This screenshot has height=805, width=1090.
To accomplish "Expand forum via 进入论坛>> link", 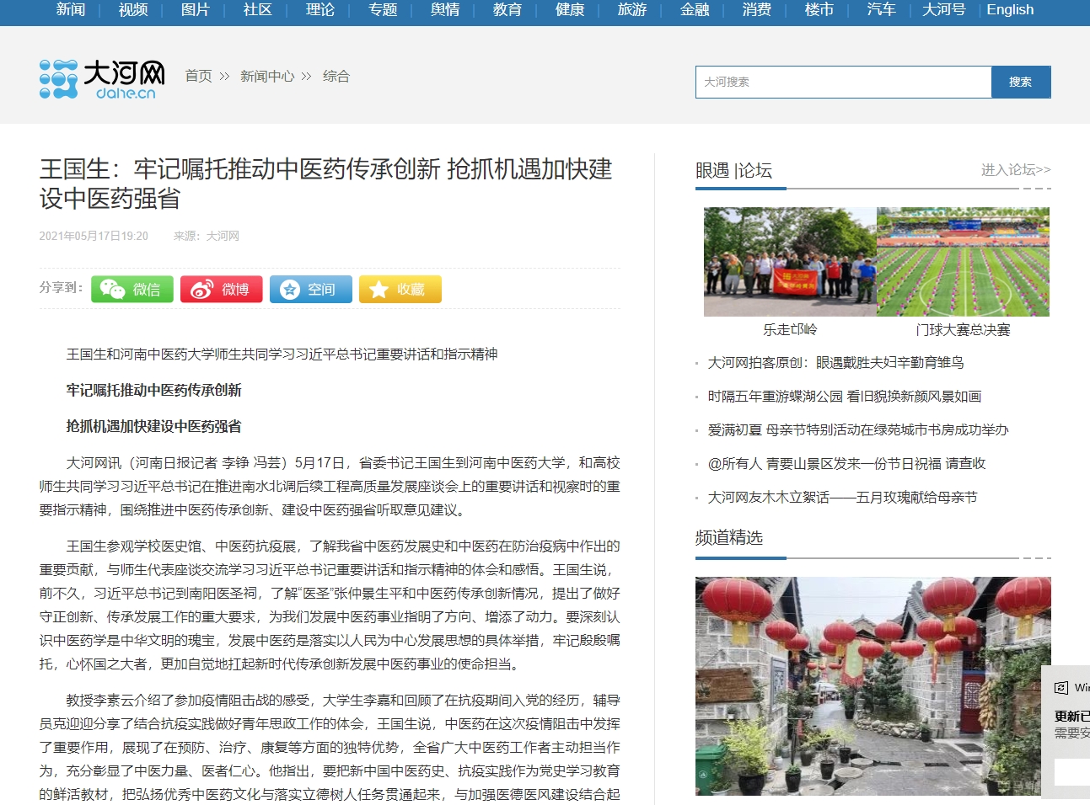I will coord(1015,170).
